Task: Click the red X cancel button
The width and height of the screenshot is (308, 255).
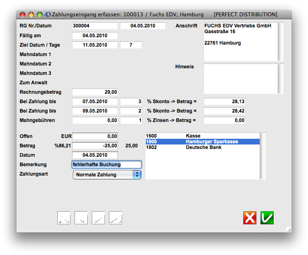Action: pyautogui.click(x=250, y=218)
